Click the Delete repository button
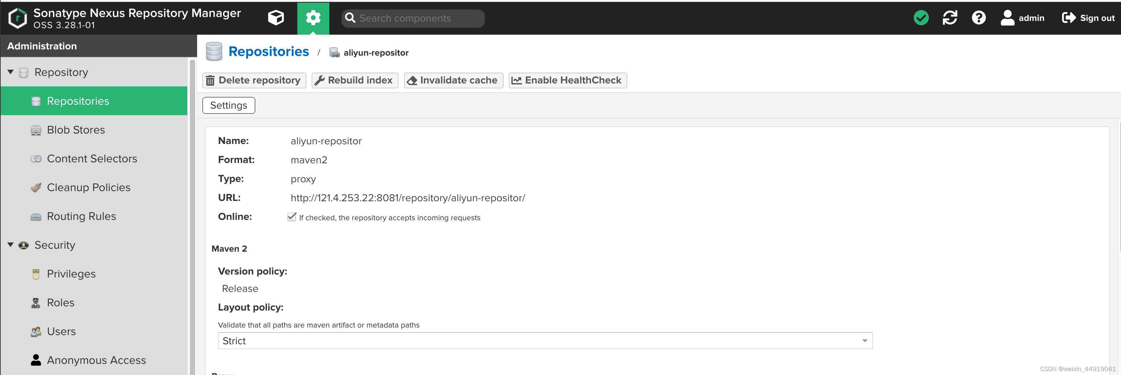Viewport: 1121px width, 375px height. point(254,80)
